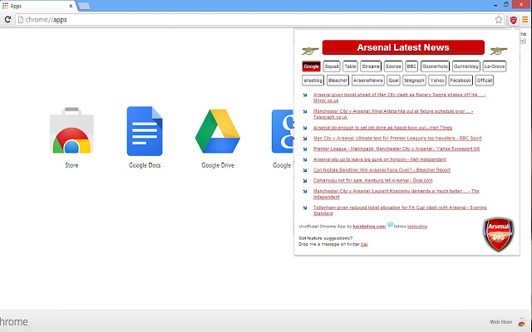
Task: Switch to the BBC news feed
Action: pos(411,66)
